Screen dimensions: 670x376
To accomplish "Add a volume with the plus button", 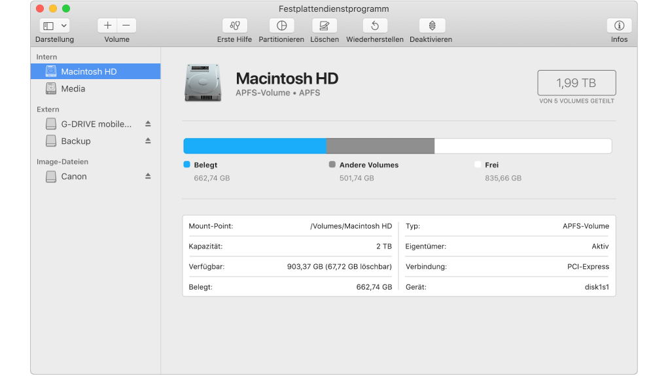I will (107, 26).
